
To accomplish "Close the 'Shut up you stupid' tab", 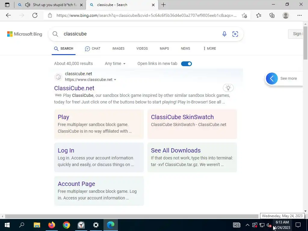I will [81, 5].
